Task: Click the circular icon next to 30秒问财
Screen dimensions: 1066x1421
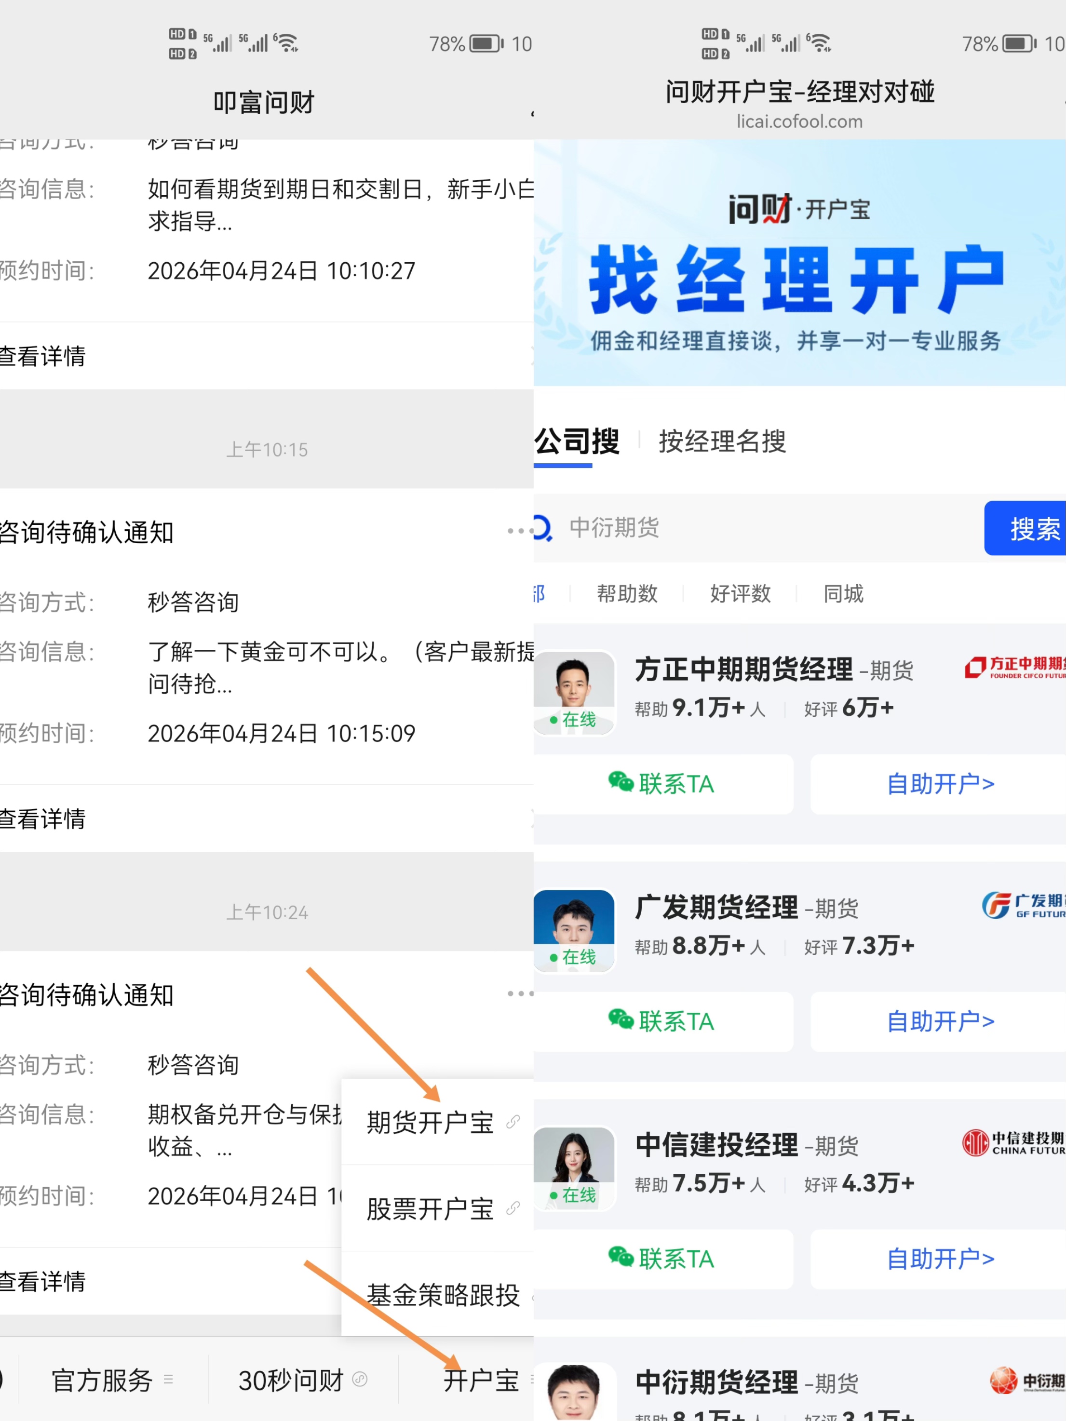Action: [359, 1379]
